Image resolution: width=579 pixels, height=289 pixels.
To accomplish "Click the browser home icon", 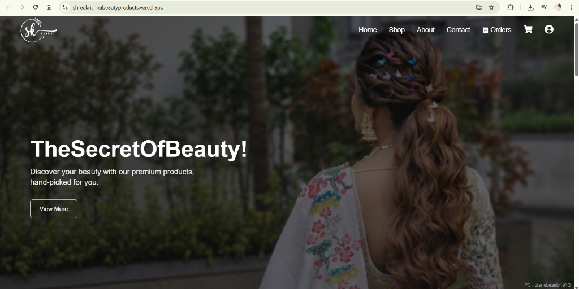I will pyautogui.click(x=49, y=7).
